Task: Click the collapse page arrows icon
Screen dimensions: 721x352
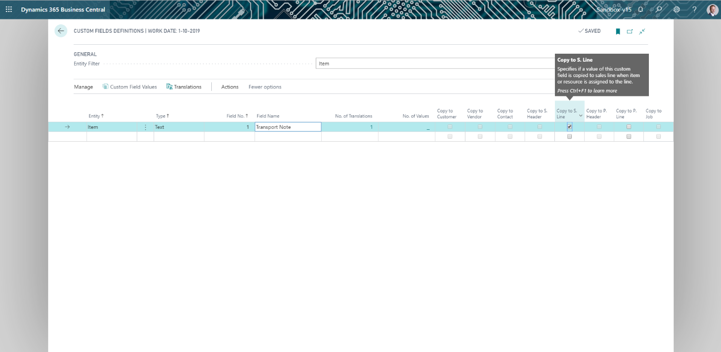Action: (642, 31)
